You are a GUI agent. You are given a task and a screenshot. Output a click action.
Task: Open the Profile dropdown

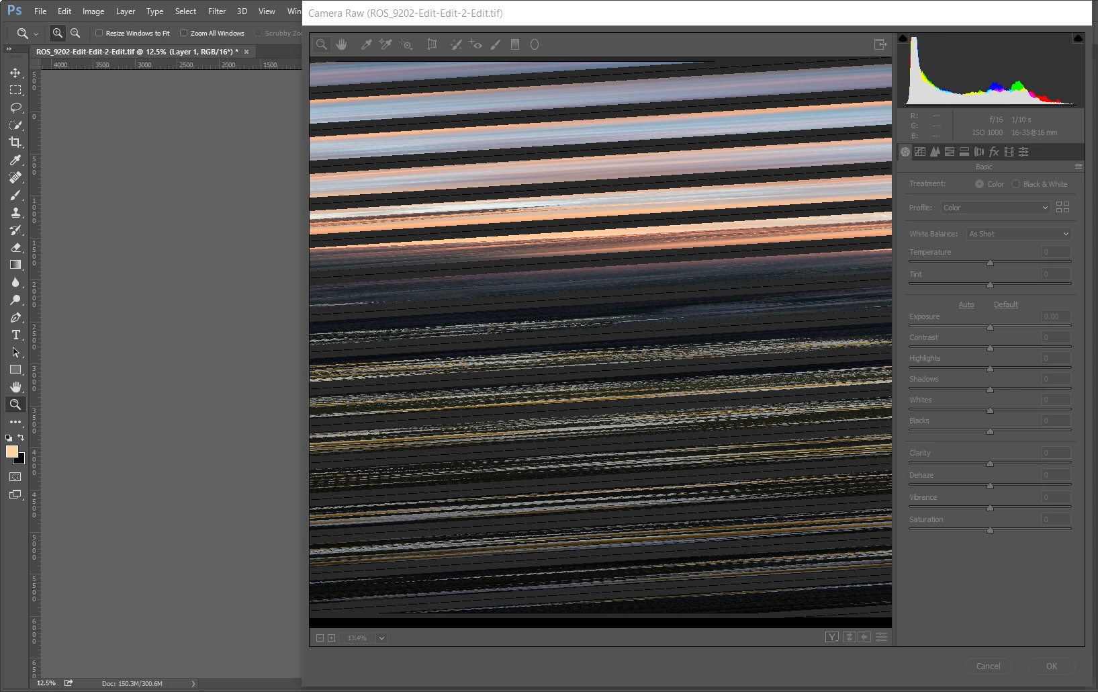point(995,208)
